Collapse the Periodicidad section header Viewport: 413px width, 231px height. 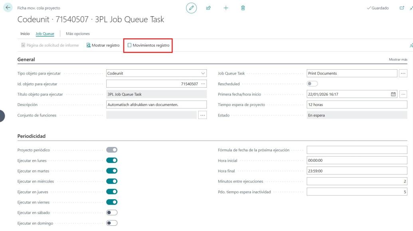tap(32, 136)
